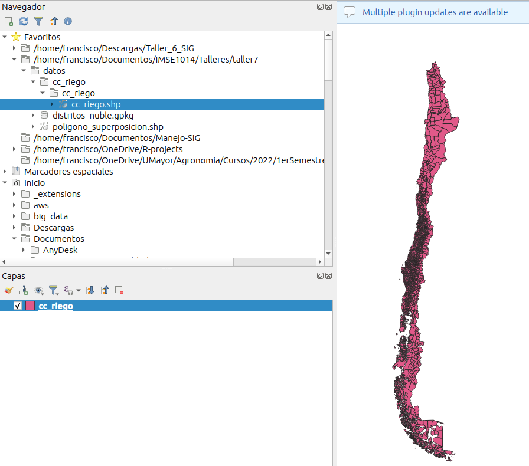Open the Navegador filter browser tool
Image resolution: width=529 pixels, height=466 pixels.
click(x=38, y=21)
